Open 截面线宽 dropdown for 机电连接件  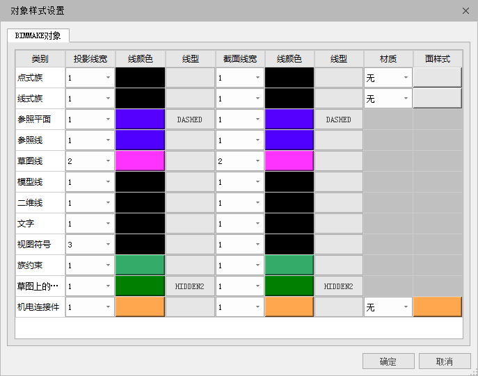(x=239, y=307)
